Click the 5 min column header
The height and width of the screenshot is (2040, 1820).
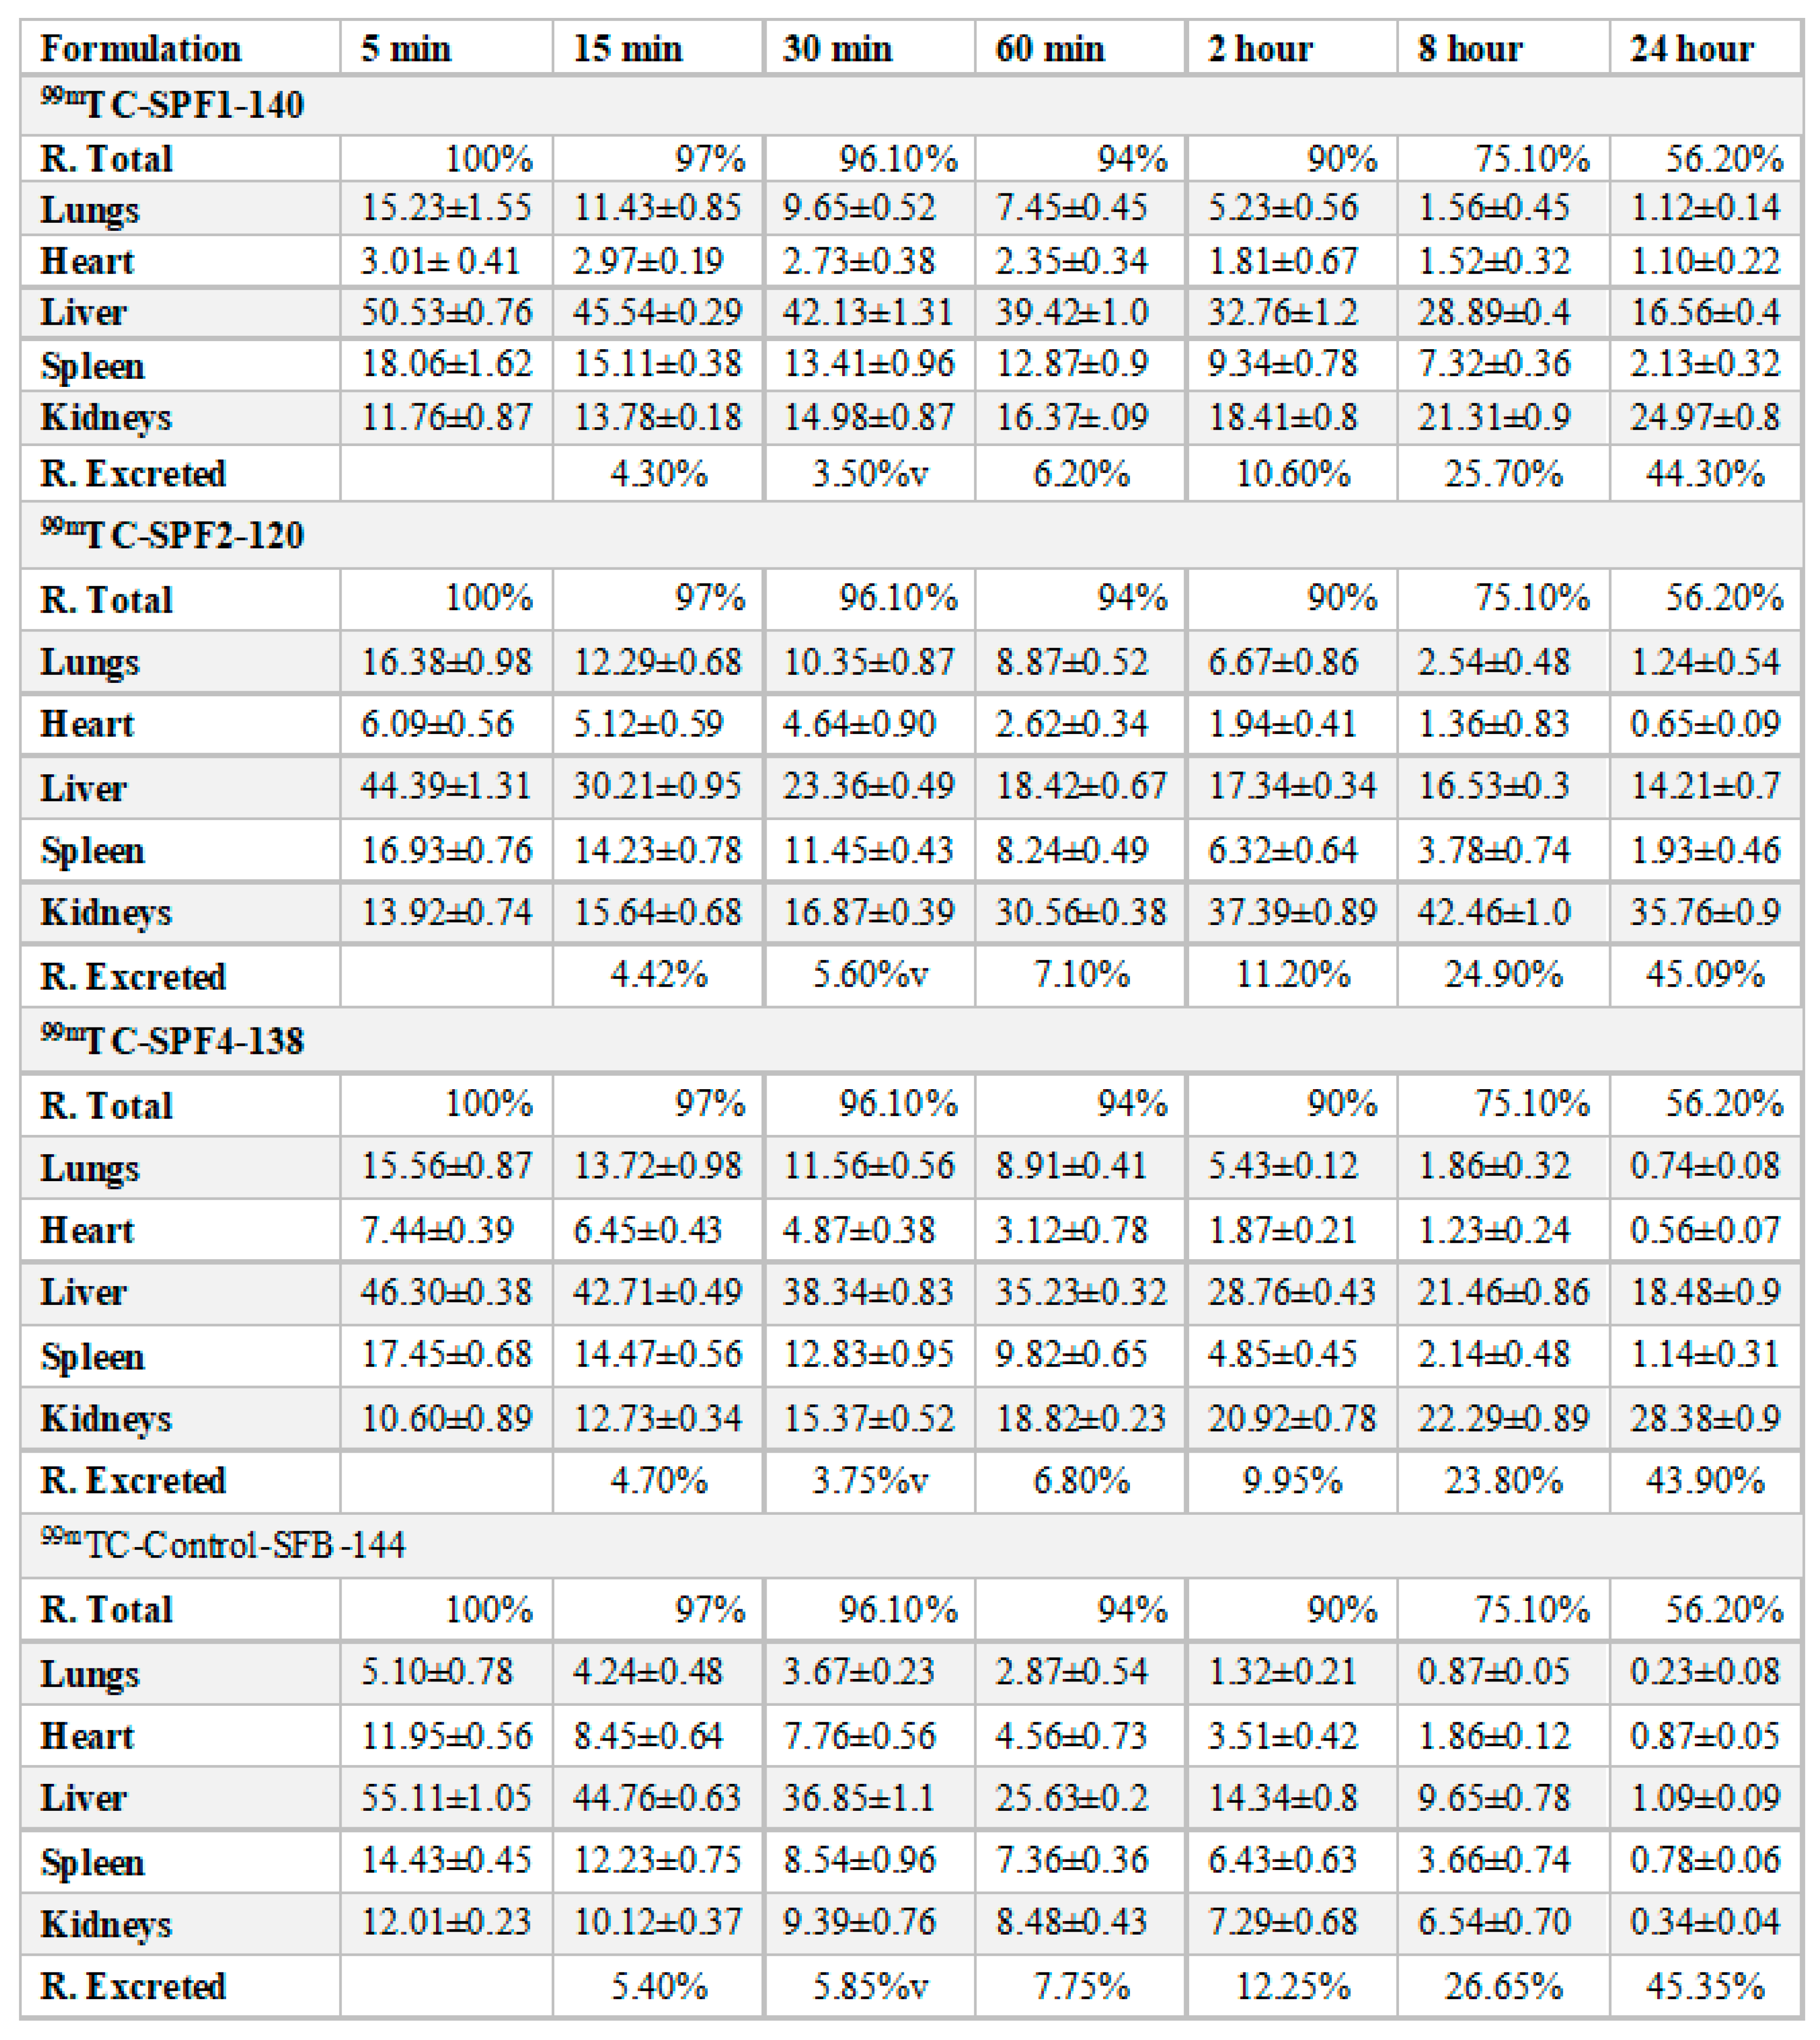[x=405, y=49]
